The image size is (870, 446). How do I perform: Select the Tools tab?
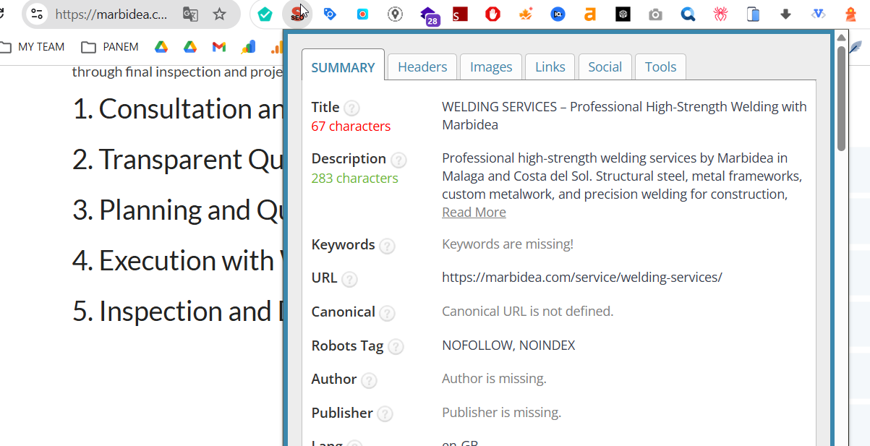pyautogui.click(x=660, y=67)
